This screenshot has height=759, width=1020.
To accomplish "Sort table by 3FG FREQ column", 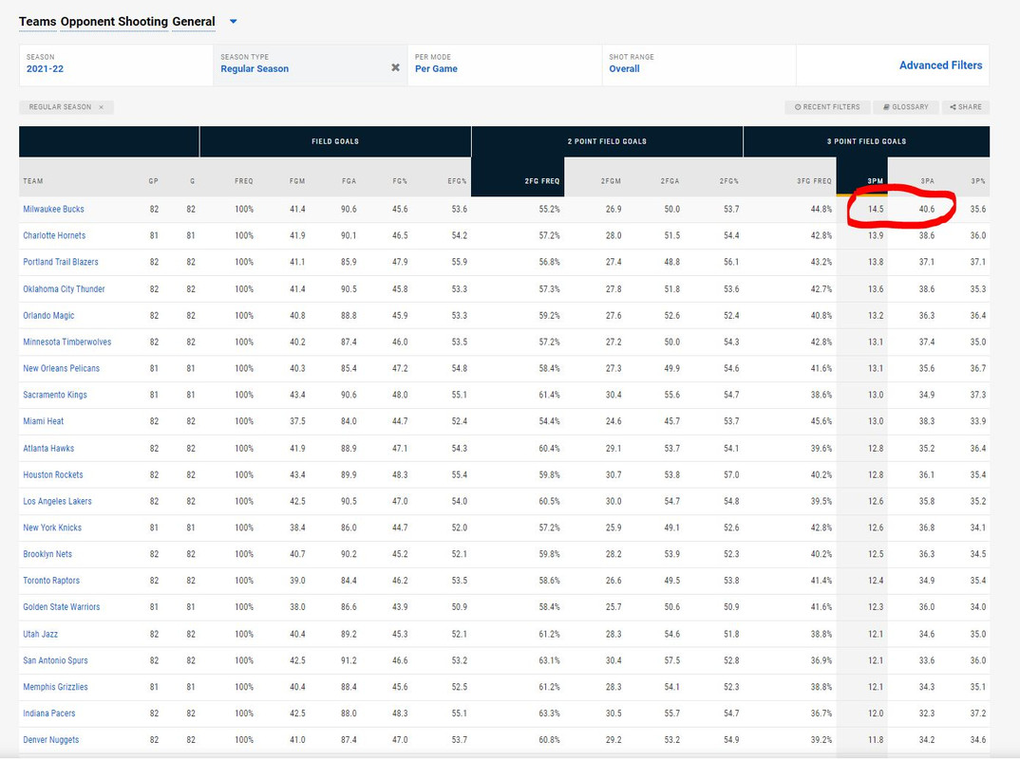I will tap(814, 181).
